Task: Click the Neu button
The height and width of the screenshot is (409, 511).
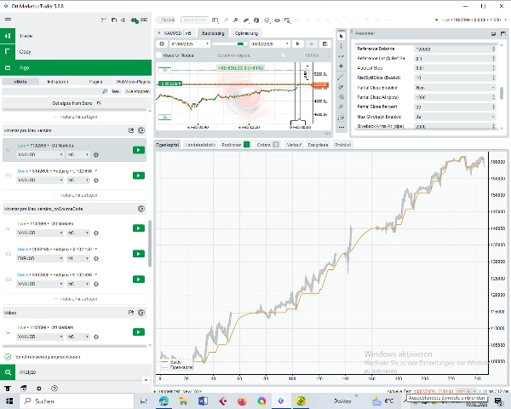Action: click(x=116, y=92)
